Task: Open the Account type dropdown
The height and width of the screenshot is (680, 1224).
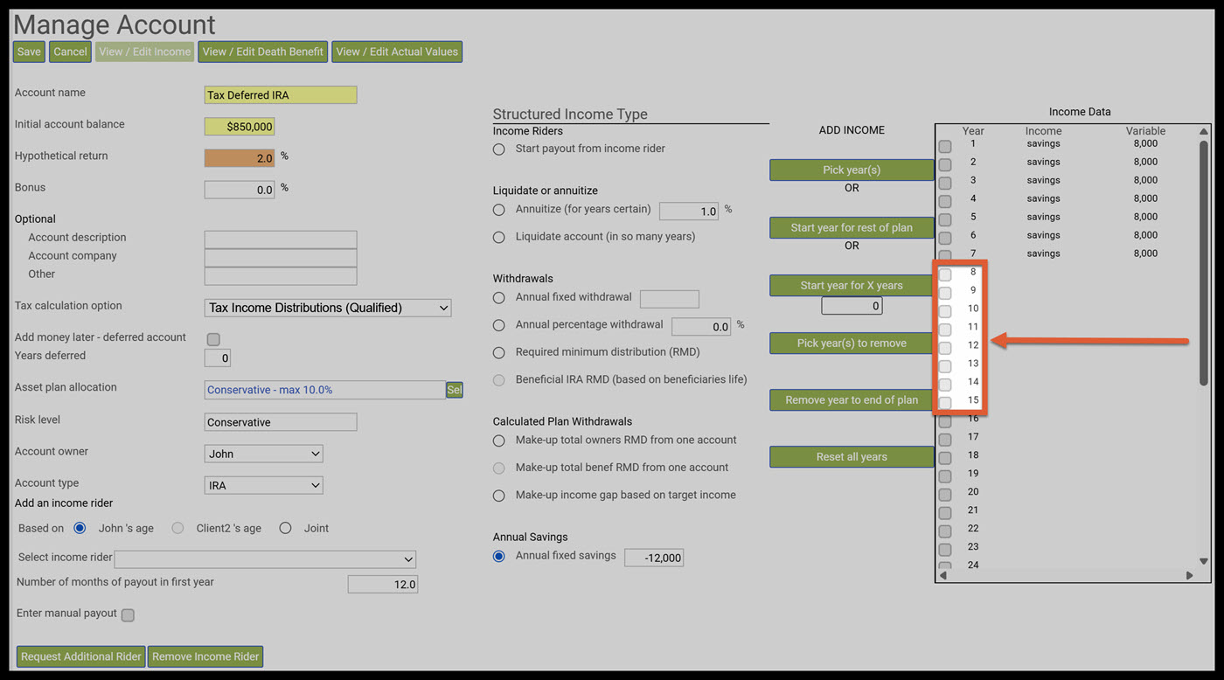Action: coord(263,485)
